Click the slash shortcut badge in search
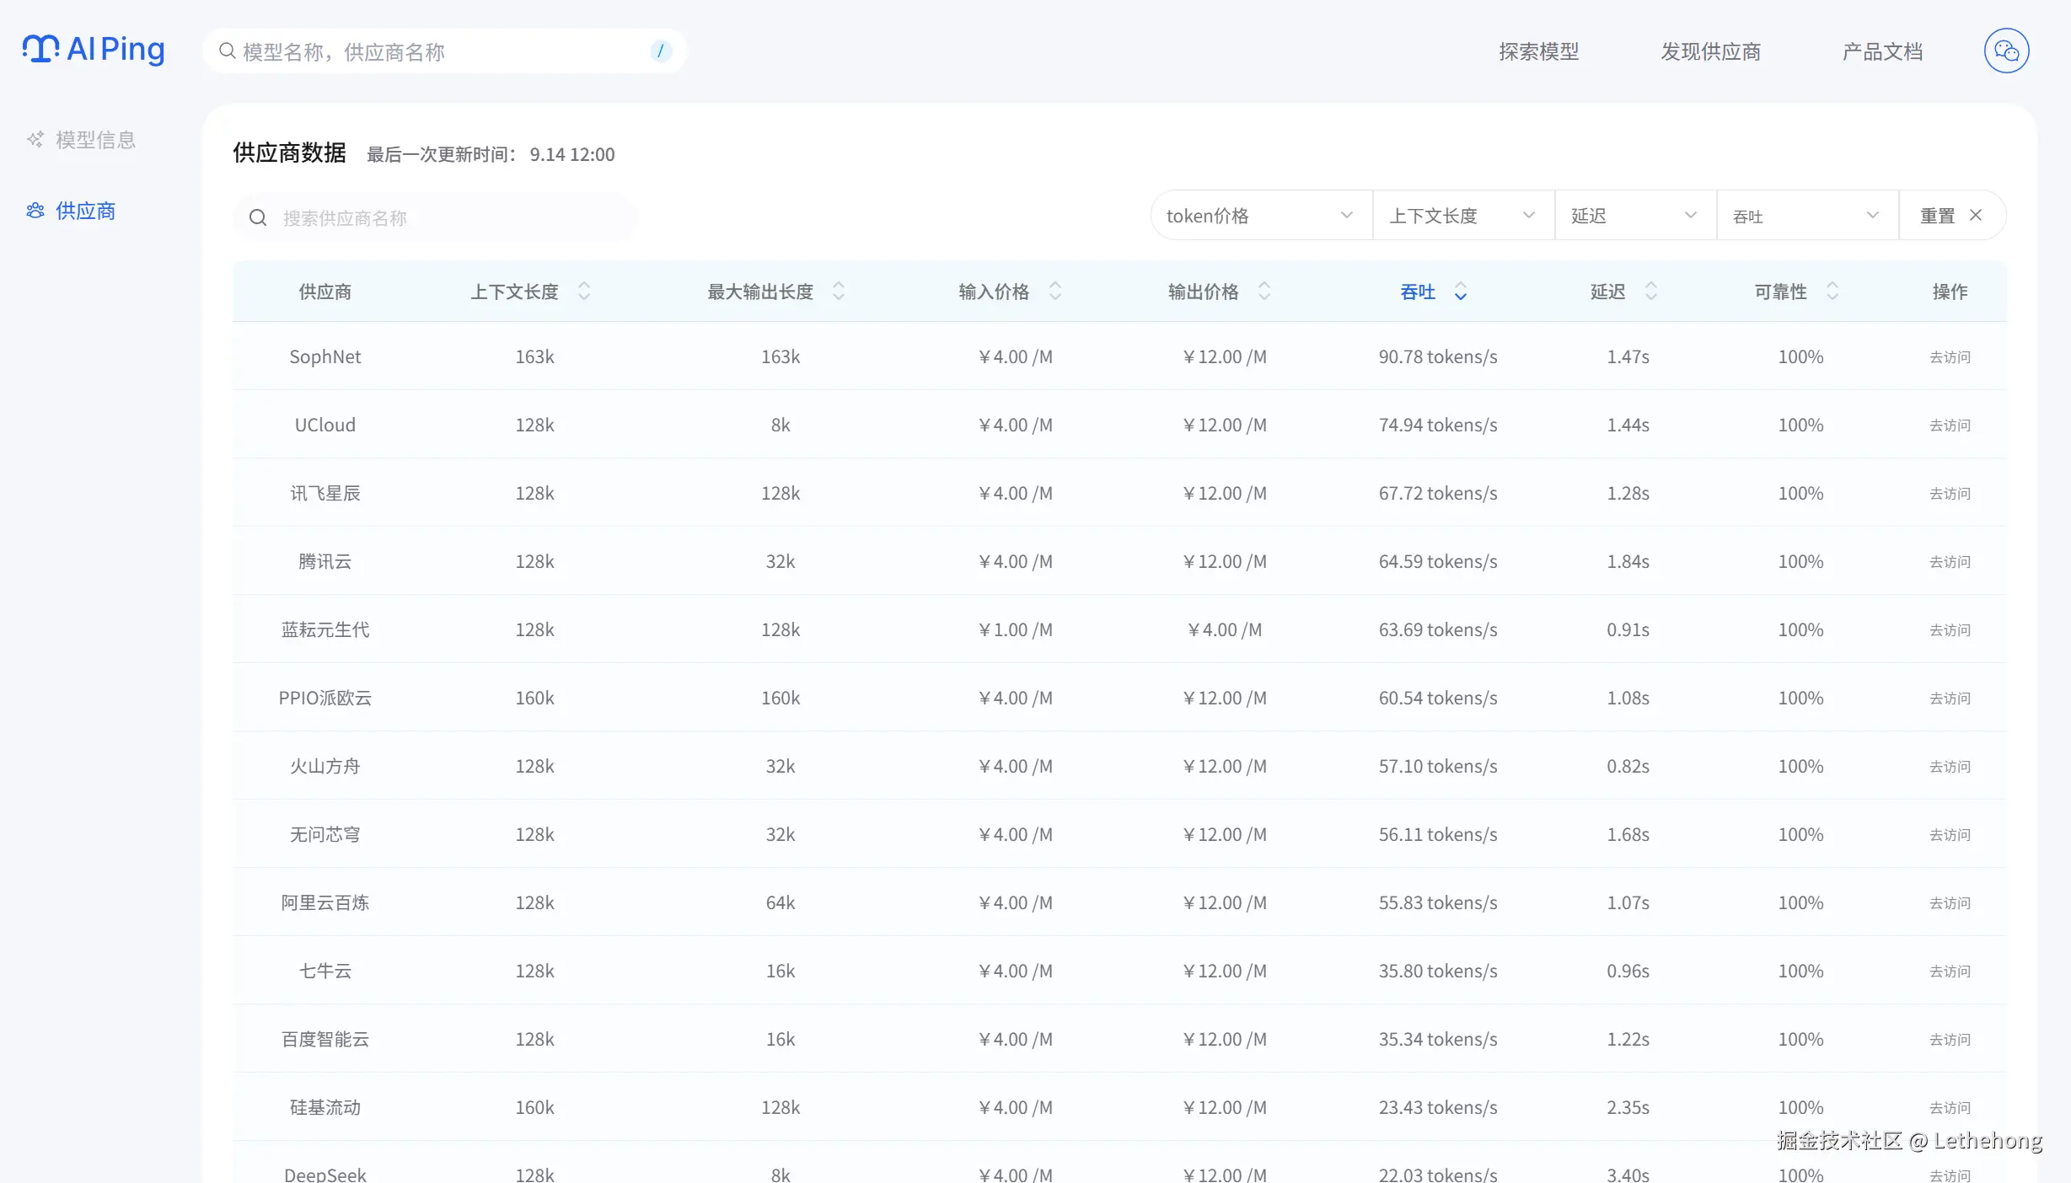 click(x=660, y=51)
